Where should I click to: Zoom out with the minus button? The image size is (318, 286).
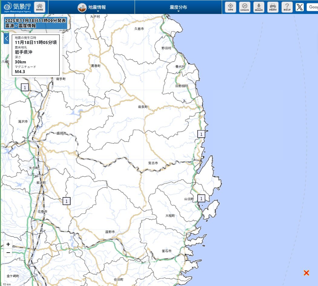click(8, 252)
